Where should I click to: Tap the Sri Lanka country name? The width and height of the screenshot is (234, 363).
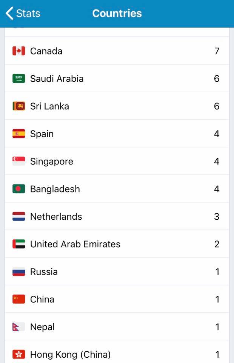pos(49,106)
